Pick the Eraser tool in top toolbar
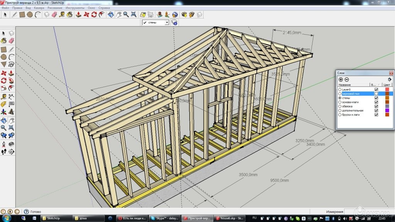This screenshot has width=395, height=222. point(54,15)
